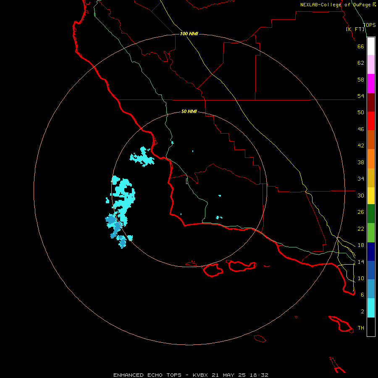Click the 18:32 timestamp
This screenshot has width=378, height=378.
[x=259, y=375]
